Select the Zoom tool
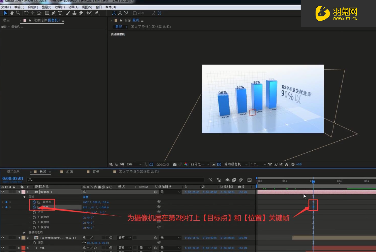 click(x=18, y=13)
